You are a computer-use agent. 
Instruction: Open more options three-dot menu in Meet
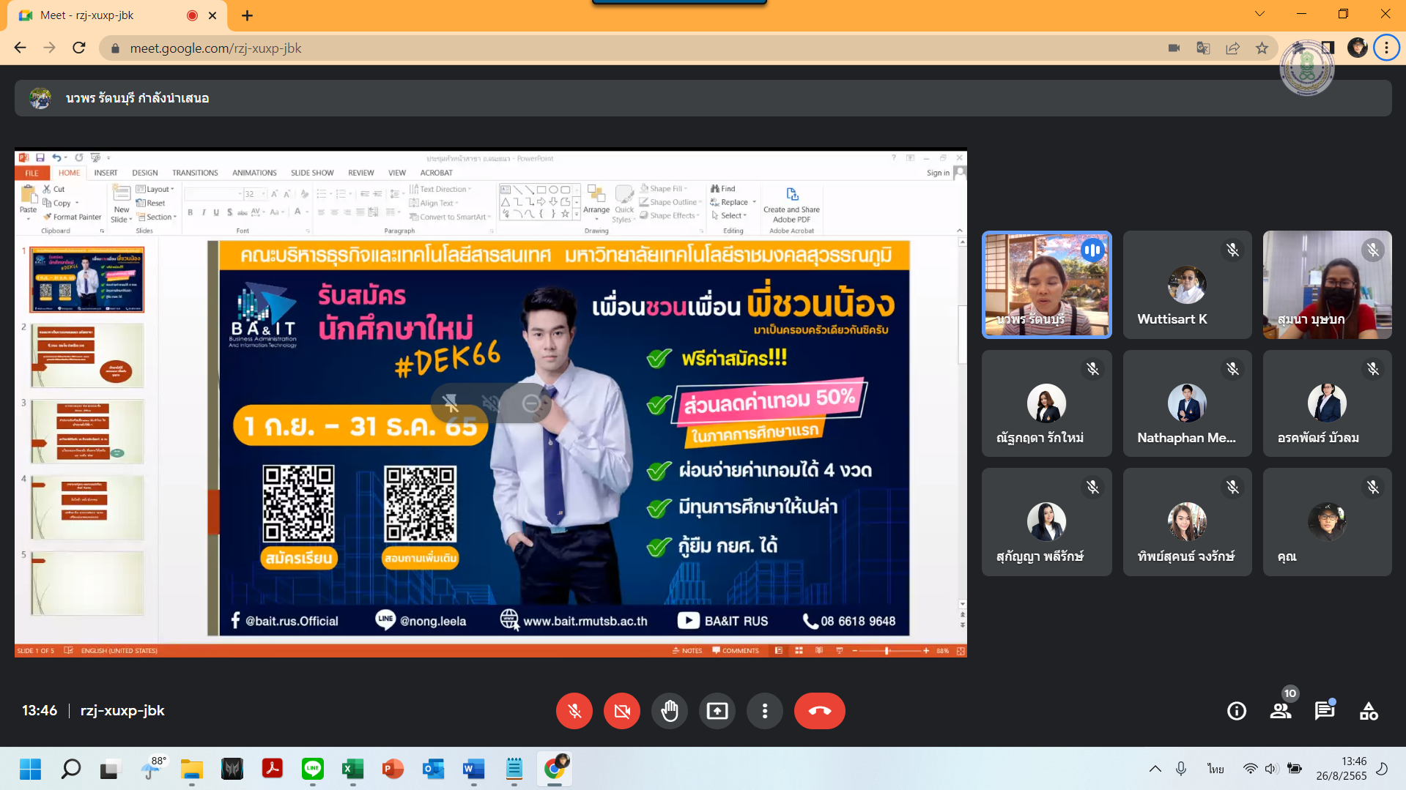coord(765,711)
